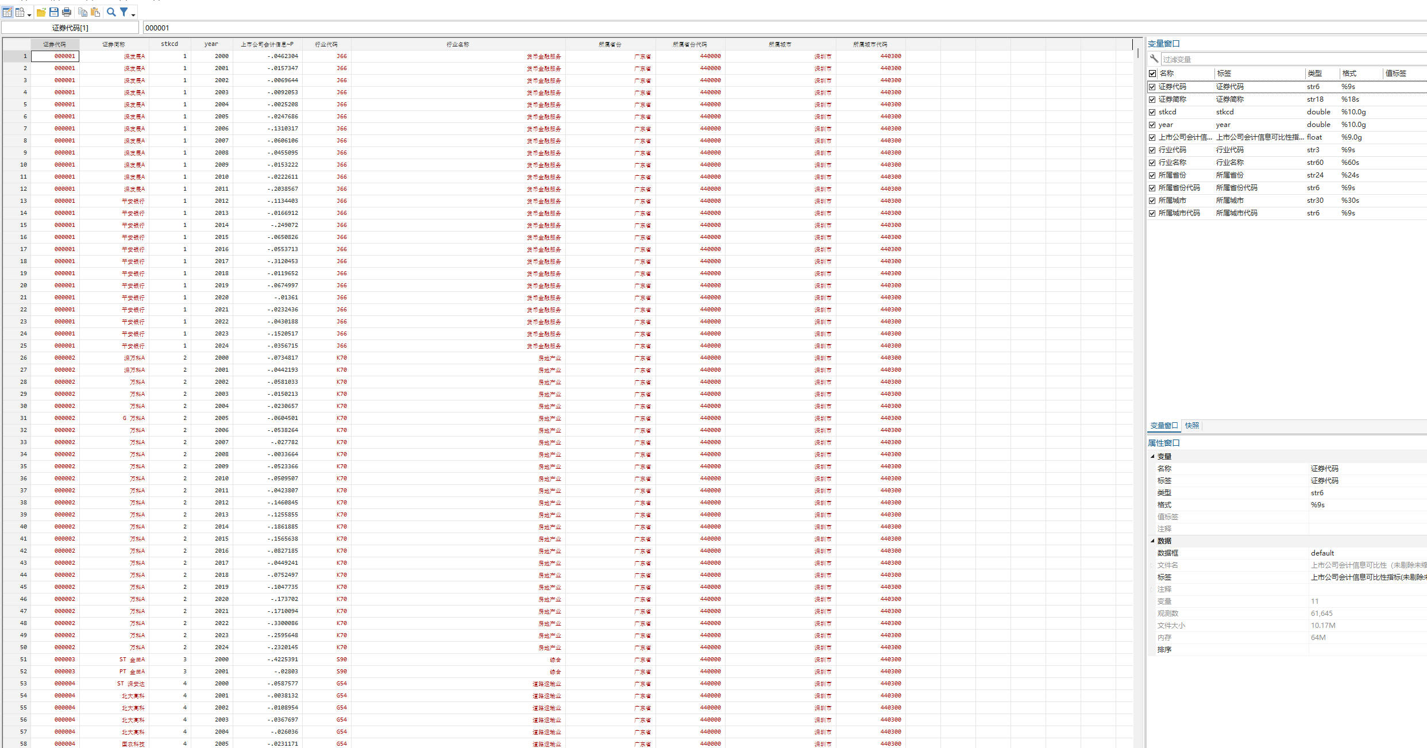Open a dataset with the folder icon
Viewport: 1427px width, 748px height.
point(41,12)
